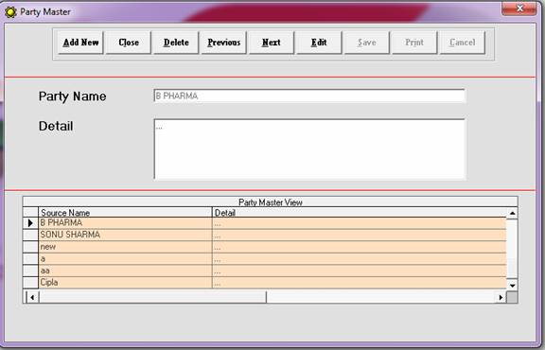
Task: Click the Party Master window icon
Action: click(10, 11)
